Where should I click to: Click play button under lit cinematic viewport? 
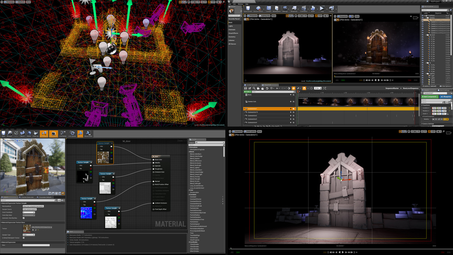(379, 80)
